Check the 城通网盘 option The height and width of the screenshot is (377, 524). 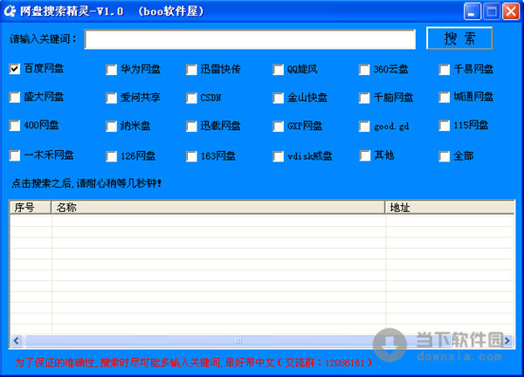pyautogui.click(x=445, y=97)
